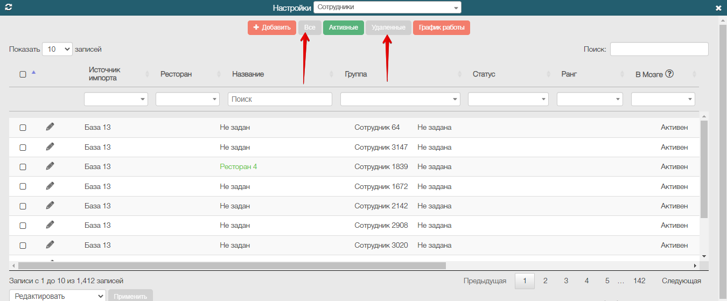Open edit pencil for Сотрудник 2908 row
This screenshot has width=727, height=301.
[50, 225]
